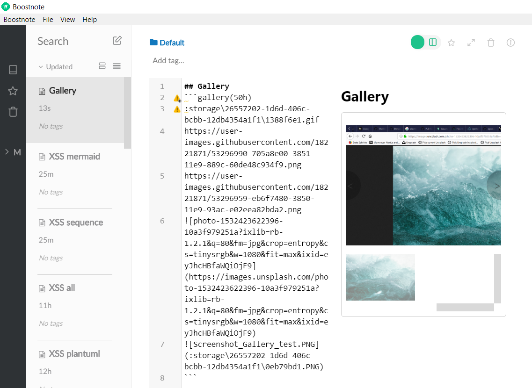
Task: Open All Notes notebook icon in sidebar
Action: (13, 70)
